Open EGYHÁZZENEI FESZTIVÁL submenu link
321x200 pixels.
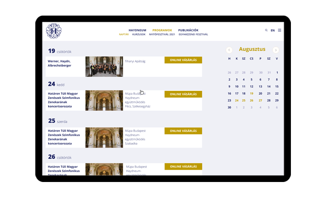[x=193, y=34]
